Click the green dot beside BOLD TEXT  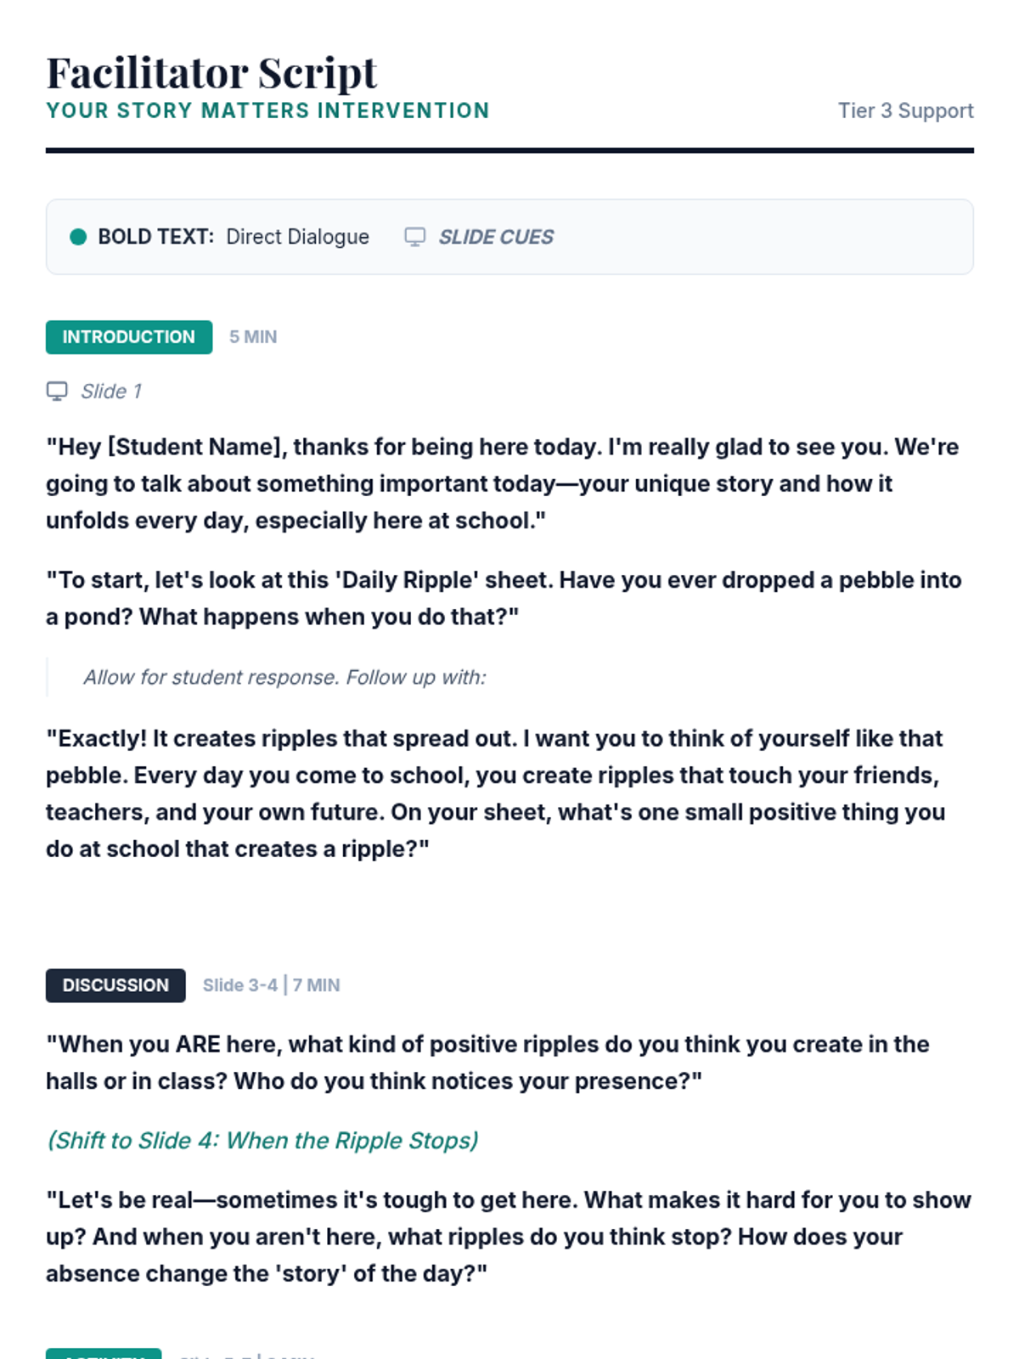(78, 237)
